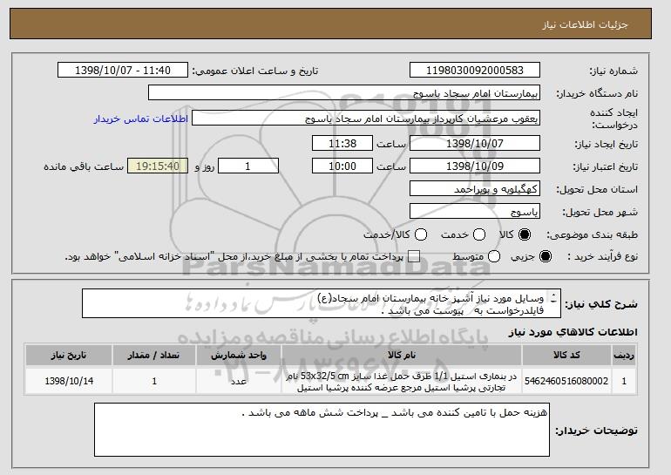Click the استان محل تحویل field
Viewport: 671px width, 475px height.
[x=475, y=189]
